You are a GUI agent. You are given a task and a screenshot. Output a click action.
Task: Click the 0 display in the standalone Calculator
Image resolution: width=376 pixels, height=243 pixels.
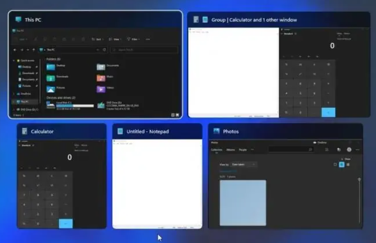coord(69,157)
